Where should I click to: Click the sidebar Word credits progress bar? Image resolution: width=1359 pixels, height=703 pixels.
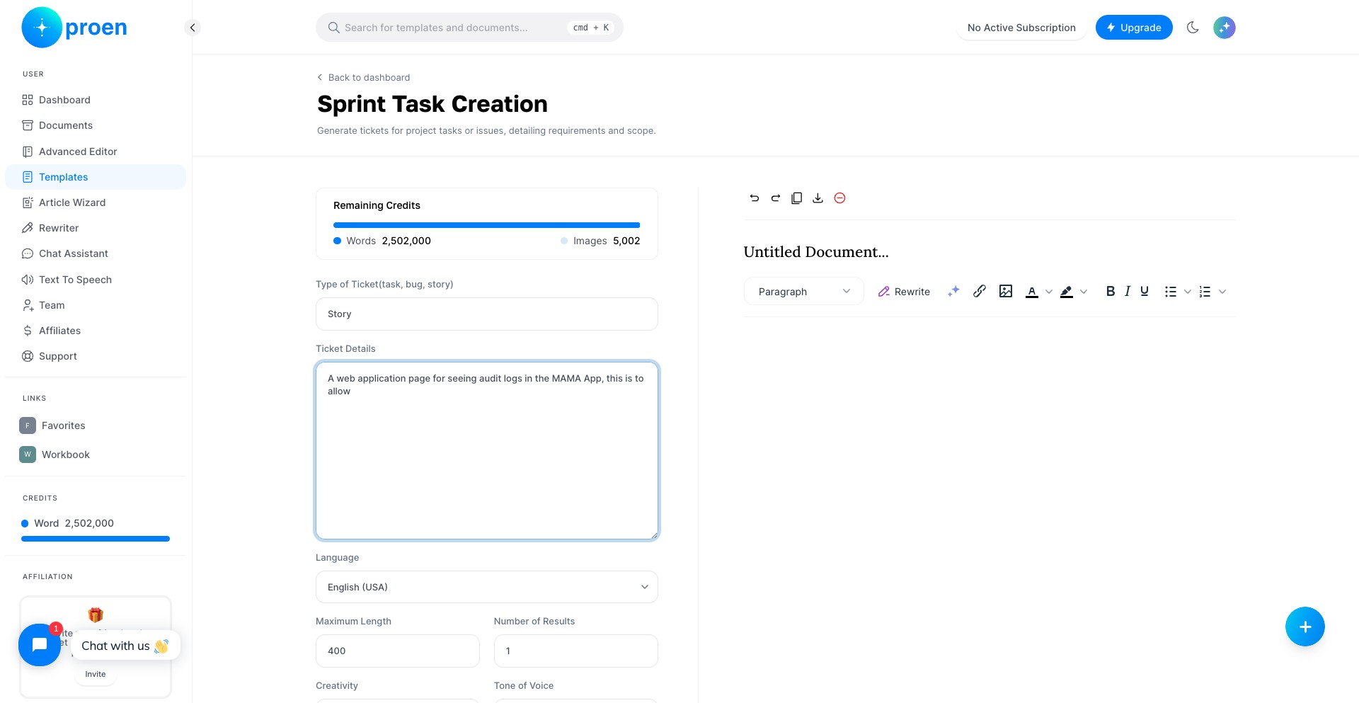[x=96, y=539]
